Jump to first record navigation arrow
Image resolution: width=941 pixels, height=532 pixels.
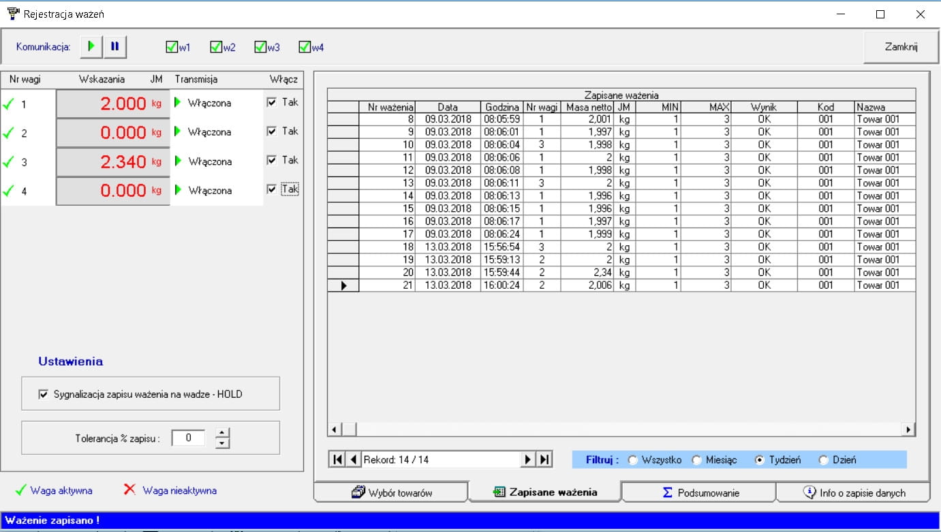pos(337,460)
